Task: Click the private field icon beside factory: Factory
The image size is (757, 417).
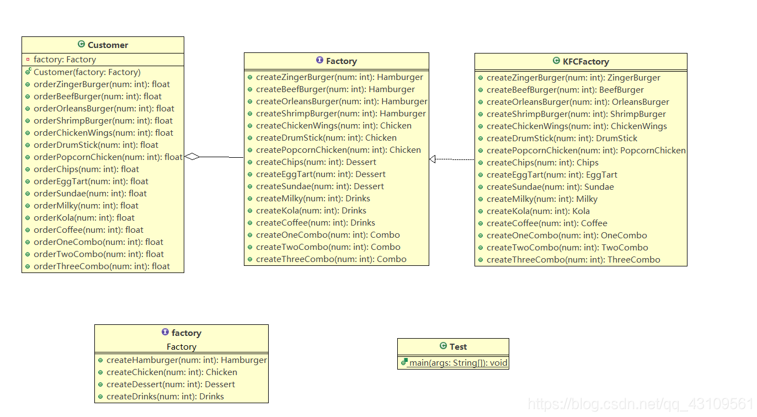Action: (x=28, y=60)
